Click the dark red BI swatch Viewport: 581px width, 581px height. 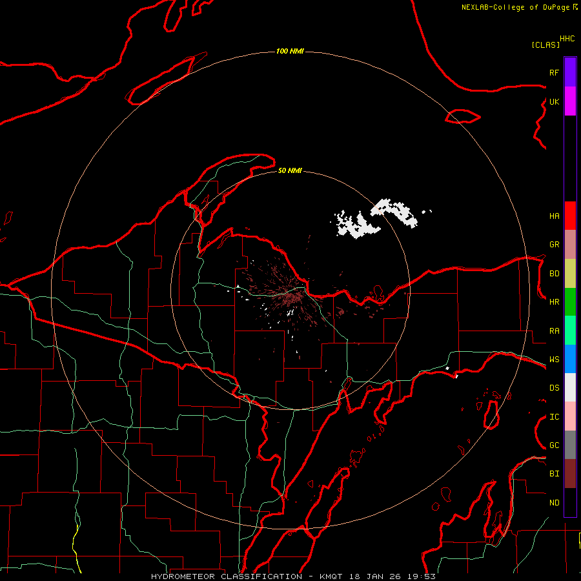click(x=570, y=474)
